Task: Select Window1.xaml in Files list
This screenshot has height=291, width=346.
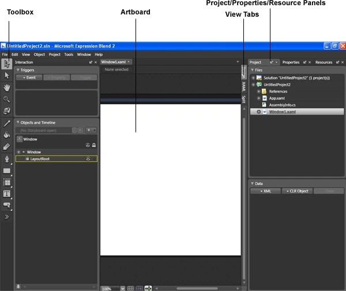Action: pos(297,112)
